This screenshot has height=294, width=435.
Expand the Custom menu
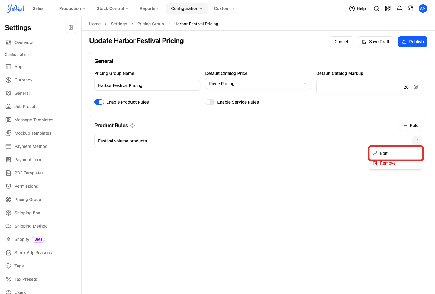(224, 8)
